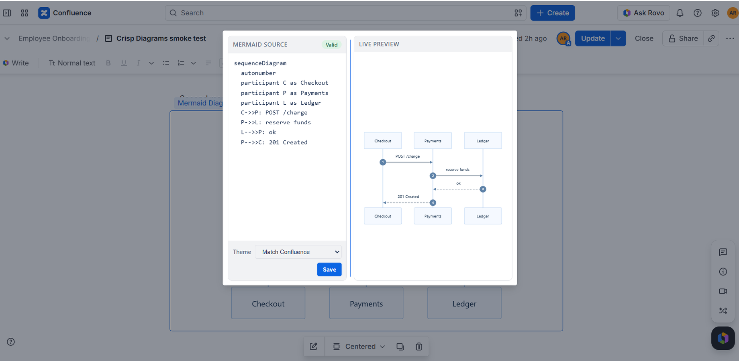Focus the Search field
Viewport: 739px width, 361px height.
pos(345,13)
